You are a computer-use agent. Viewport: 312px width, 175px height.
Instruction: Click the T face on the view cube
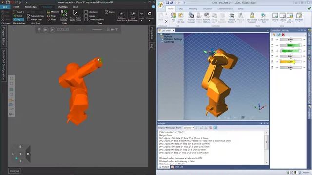(x=20, y=154)
